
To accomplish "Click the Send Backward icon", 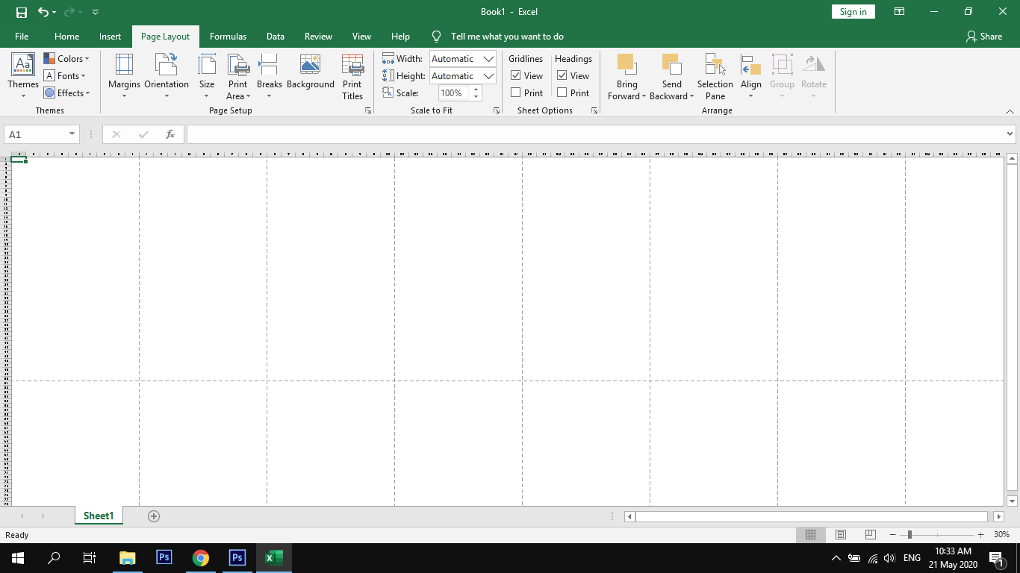I will [671, 64].
